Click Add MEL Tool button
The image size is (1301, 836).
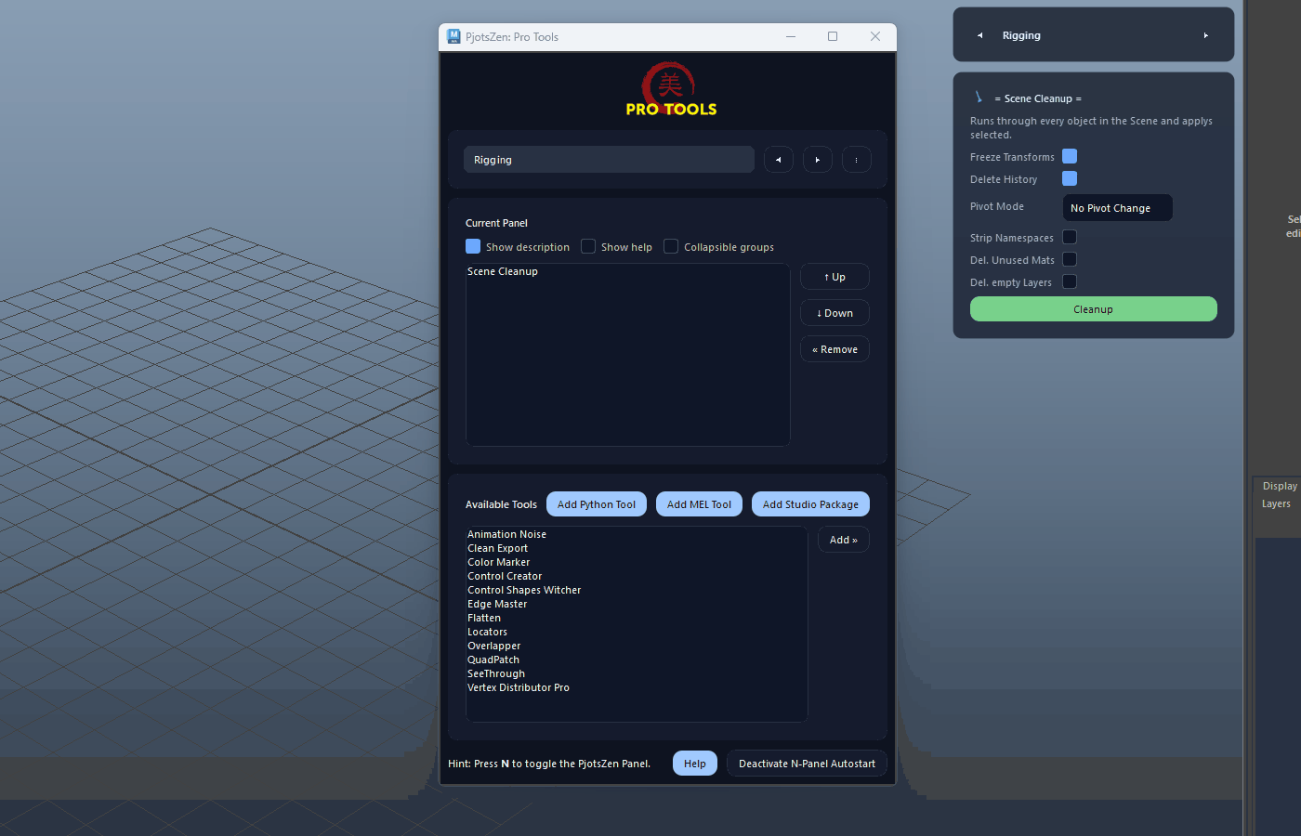[x=699, y=504]
